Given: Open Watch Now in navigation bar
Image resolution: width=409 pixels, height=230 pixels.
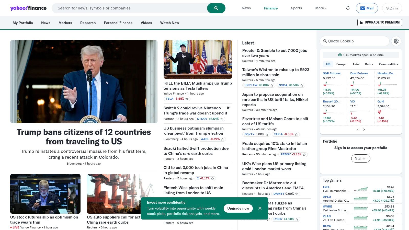Looking at the screenshot, I should (169, 23).
